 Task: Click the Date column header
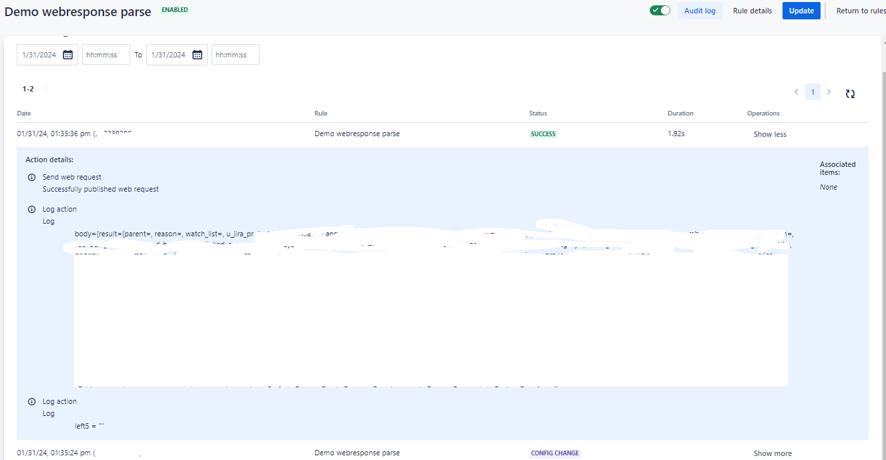[24, 113]
